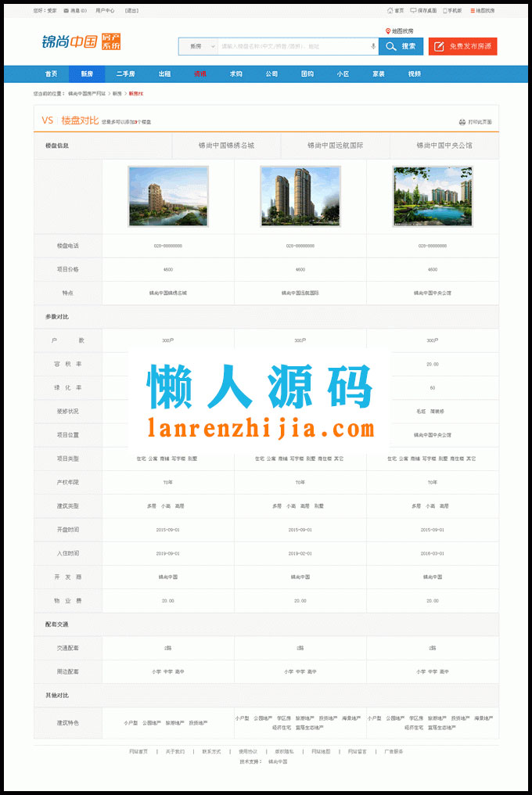Click the microphone icon in the search box
Screen dimensions: 532x795
click(373, 46)
